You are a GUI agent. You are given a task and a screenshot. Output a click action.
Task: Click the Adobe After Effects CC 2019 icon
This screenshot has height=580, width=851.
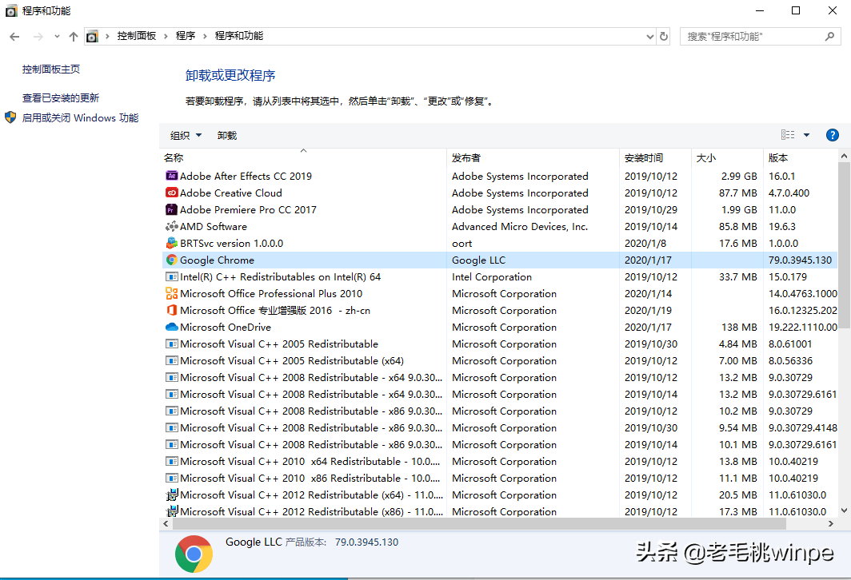(x=171, y=176)
